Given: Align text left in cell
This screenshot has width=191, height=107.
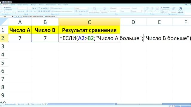Looking at the screenshot, I should click(39, 11).
